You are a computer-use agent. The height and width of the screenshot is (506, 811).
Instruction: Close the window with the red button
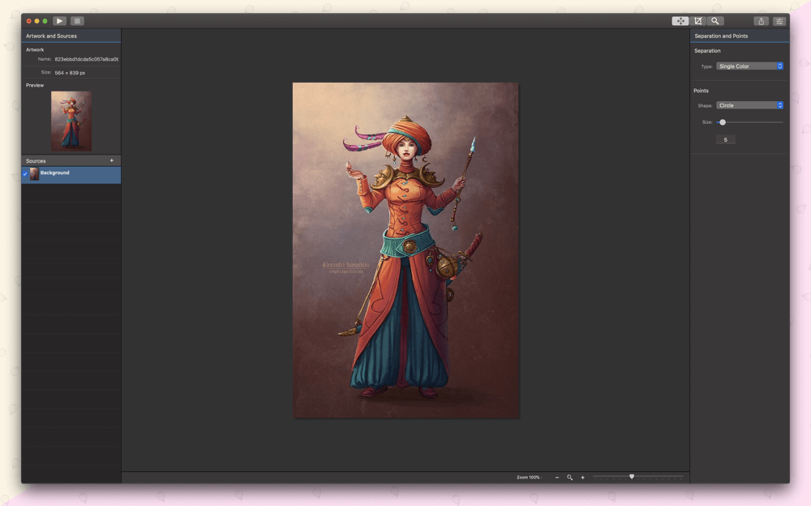29,21
